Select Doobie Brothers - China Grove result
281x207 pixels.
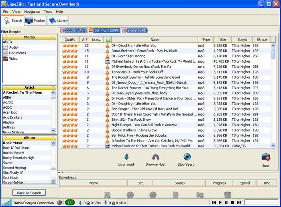[165, 130]
